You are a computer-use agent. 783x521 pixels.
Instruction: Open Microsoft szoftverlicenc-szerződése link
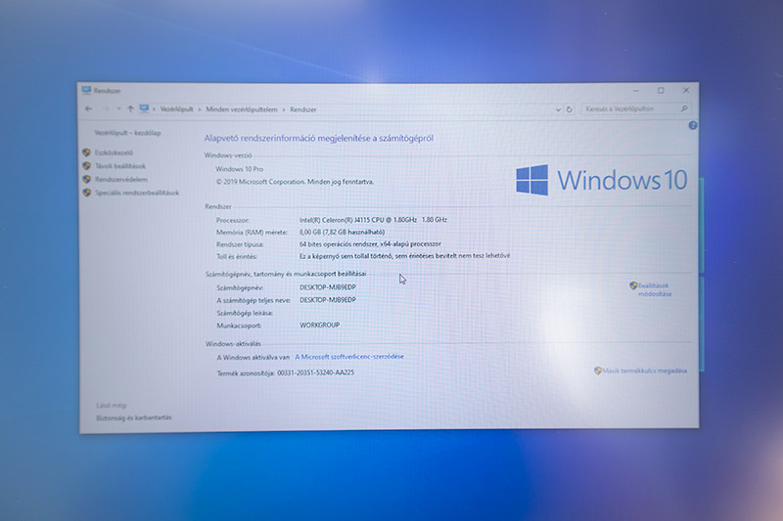coord(349,357)
